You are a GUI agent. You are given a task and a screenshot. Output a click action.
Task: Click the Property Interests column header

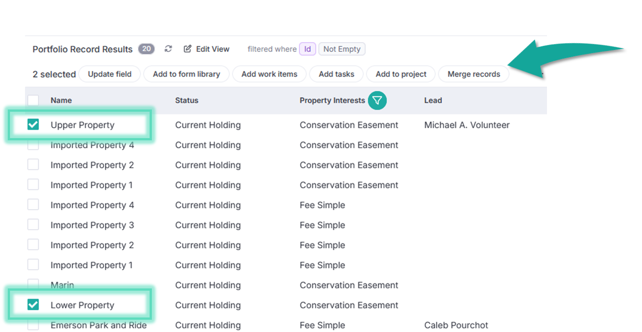(x=332, y=100)
